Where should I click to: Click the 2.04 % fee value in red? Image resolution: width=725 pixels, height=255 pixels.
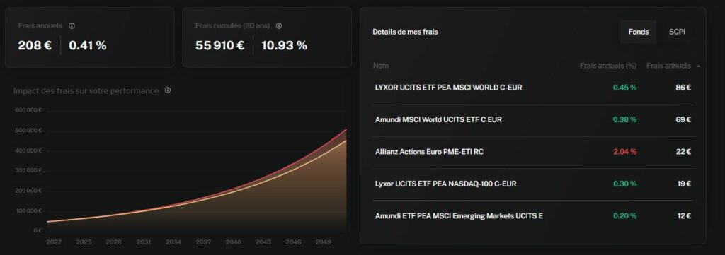[624, 152]
